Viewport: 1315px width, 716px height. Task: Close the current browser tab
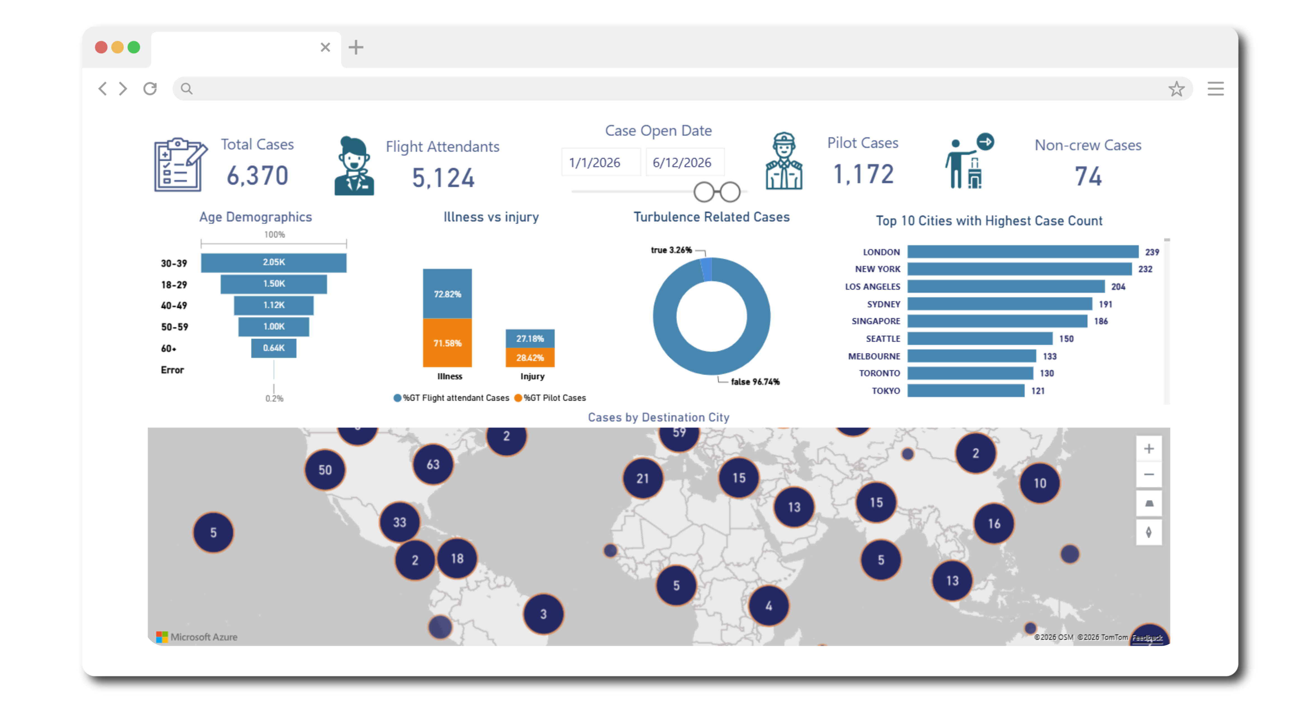pyautogui.click(x=325, y=48)
